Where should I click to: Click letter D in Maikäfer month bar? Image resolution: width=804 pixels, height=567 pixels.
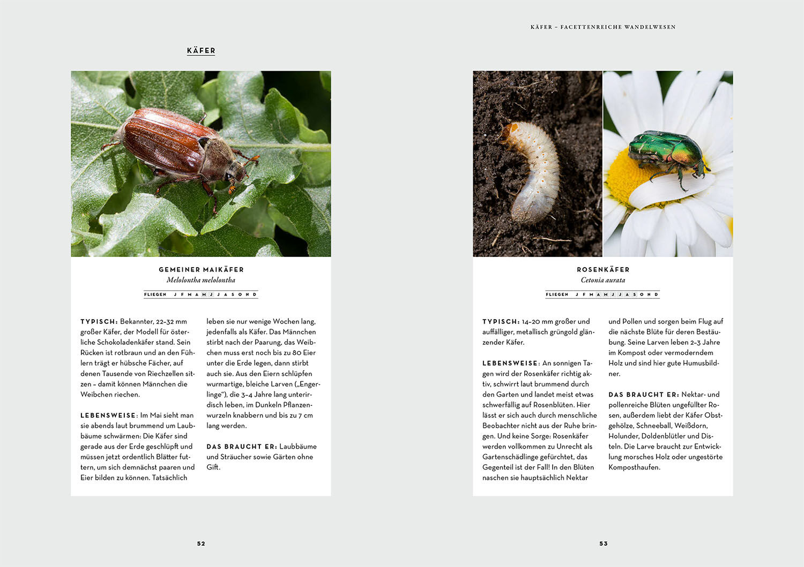[255, 294]
